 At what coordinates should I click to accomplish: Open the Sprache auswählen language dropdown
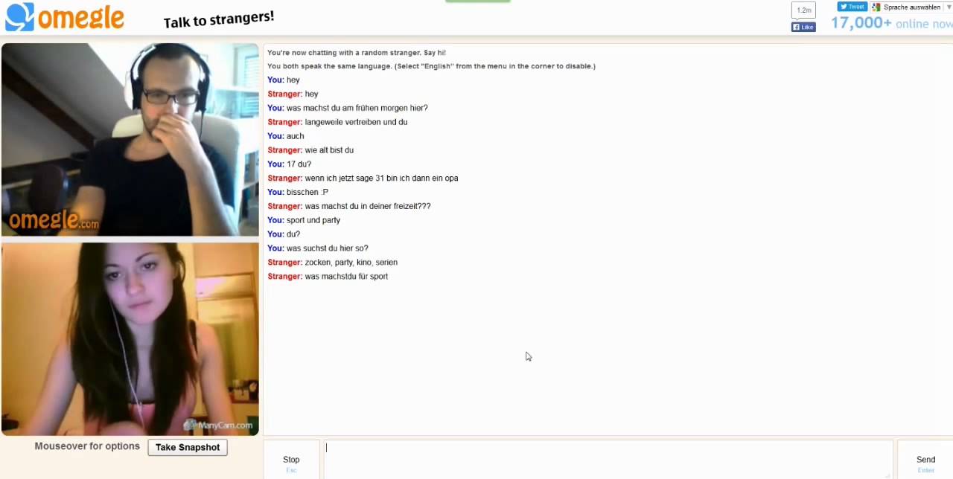click(911, 7)
